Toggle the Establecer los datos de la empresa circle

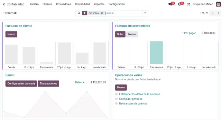[116, 94]
